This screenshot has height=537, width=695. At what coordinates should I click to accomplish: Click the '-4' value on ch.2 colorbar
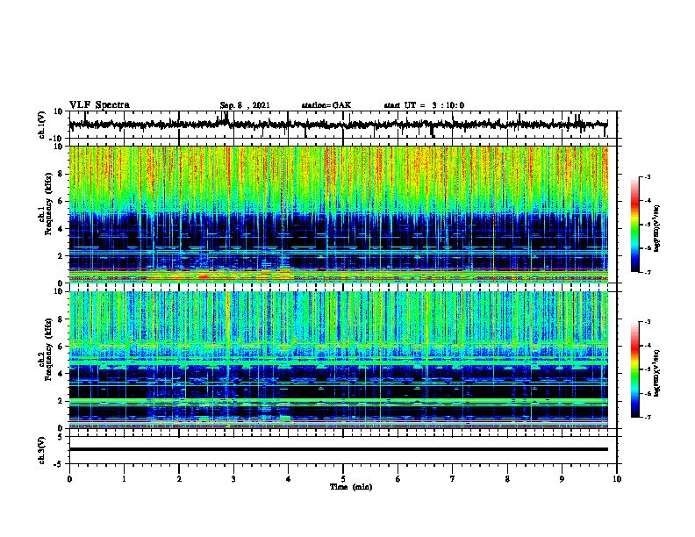(x=648, y=346)
